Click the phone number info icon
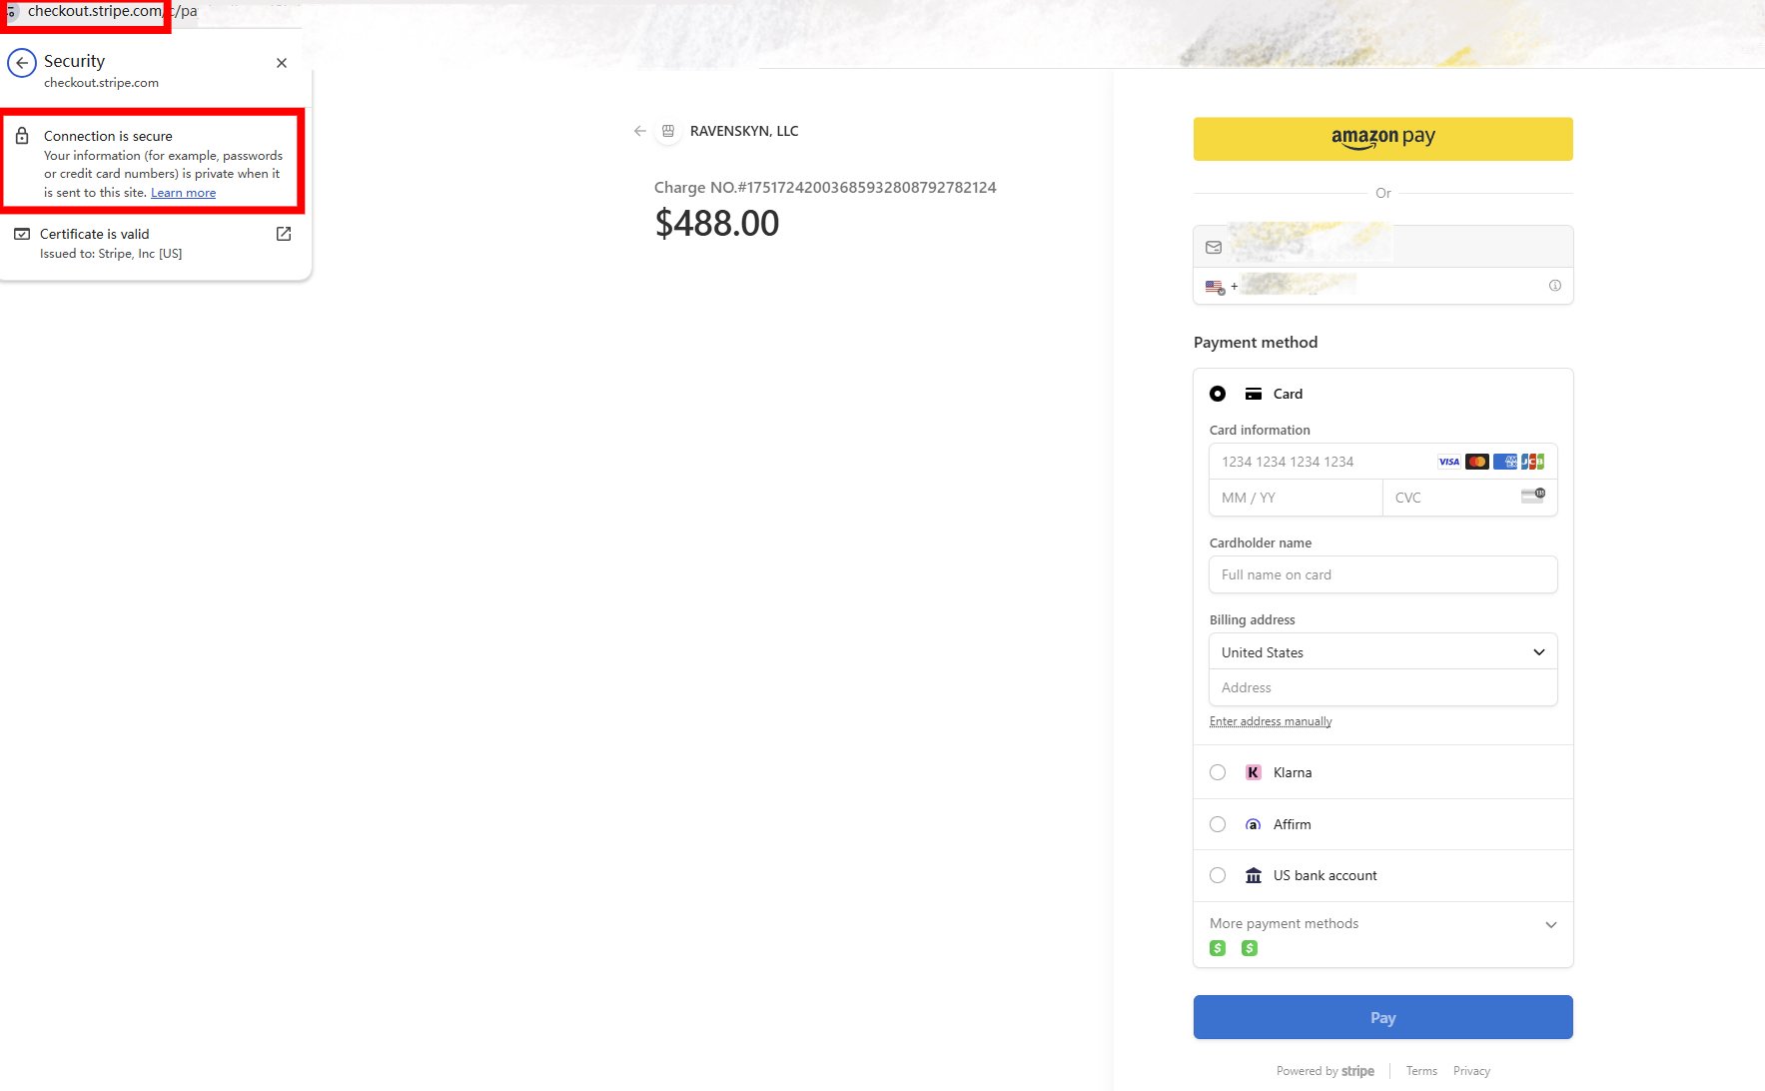 [1555, 286]
